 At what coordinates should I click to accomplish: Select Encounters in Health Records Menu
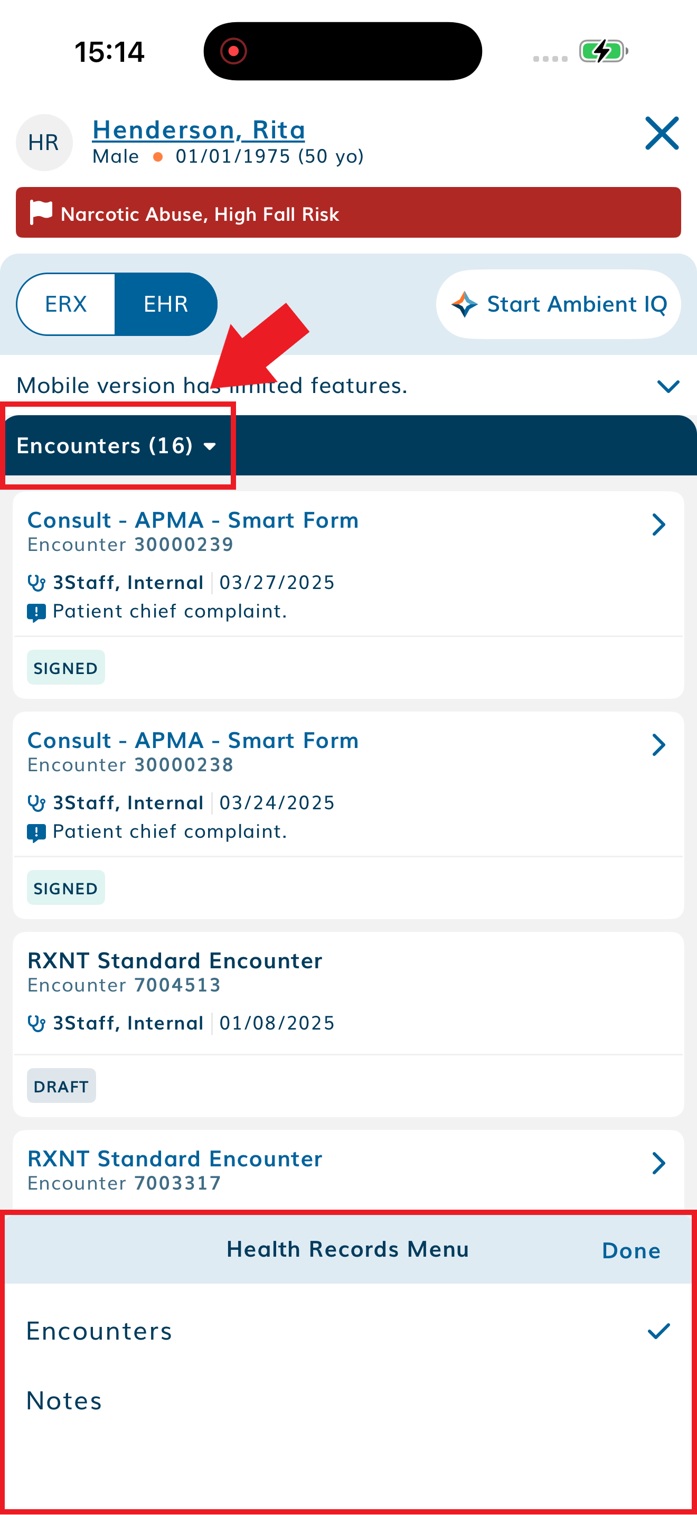(x=99, y=1330)
